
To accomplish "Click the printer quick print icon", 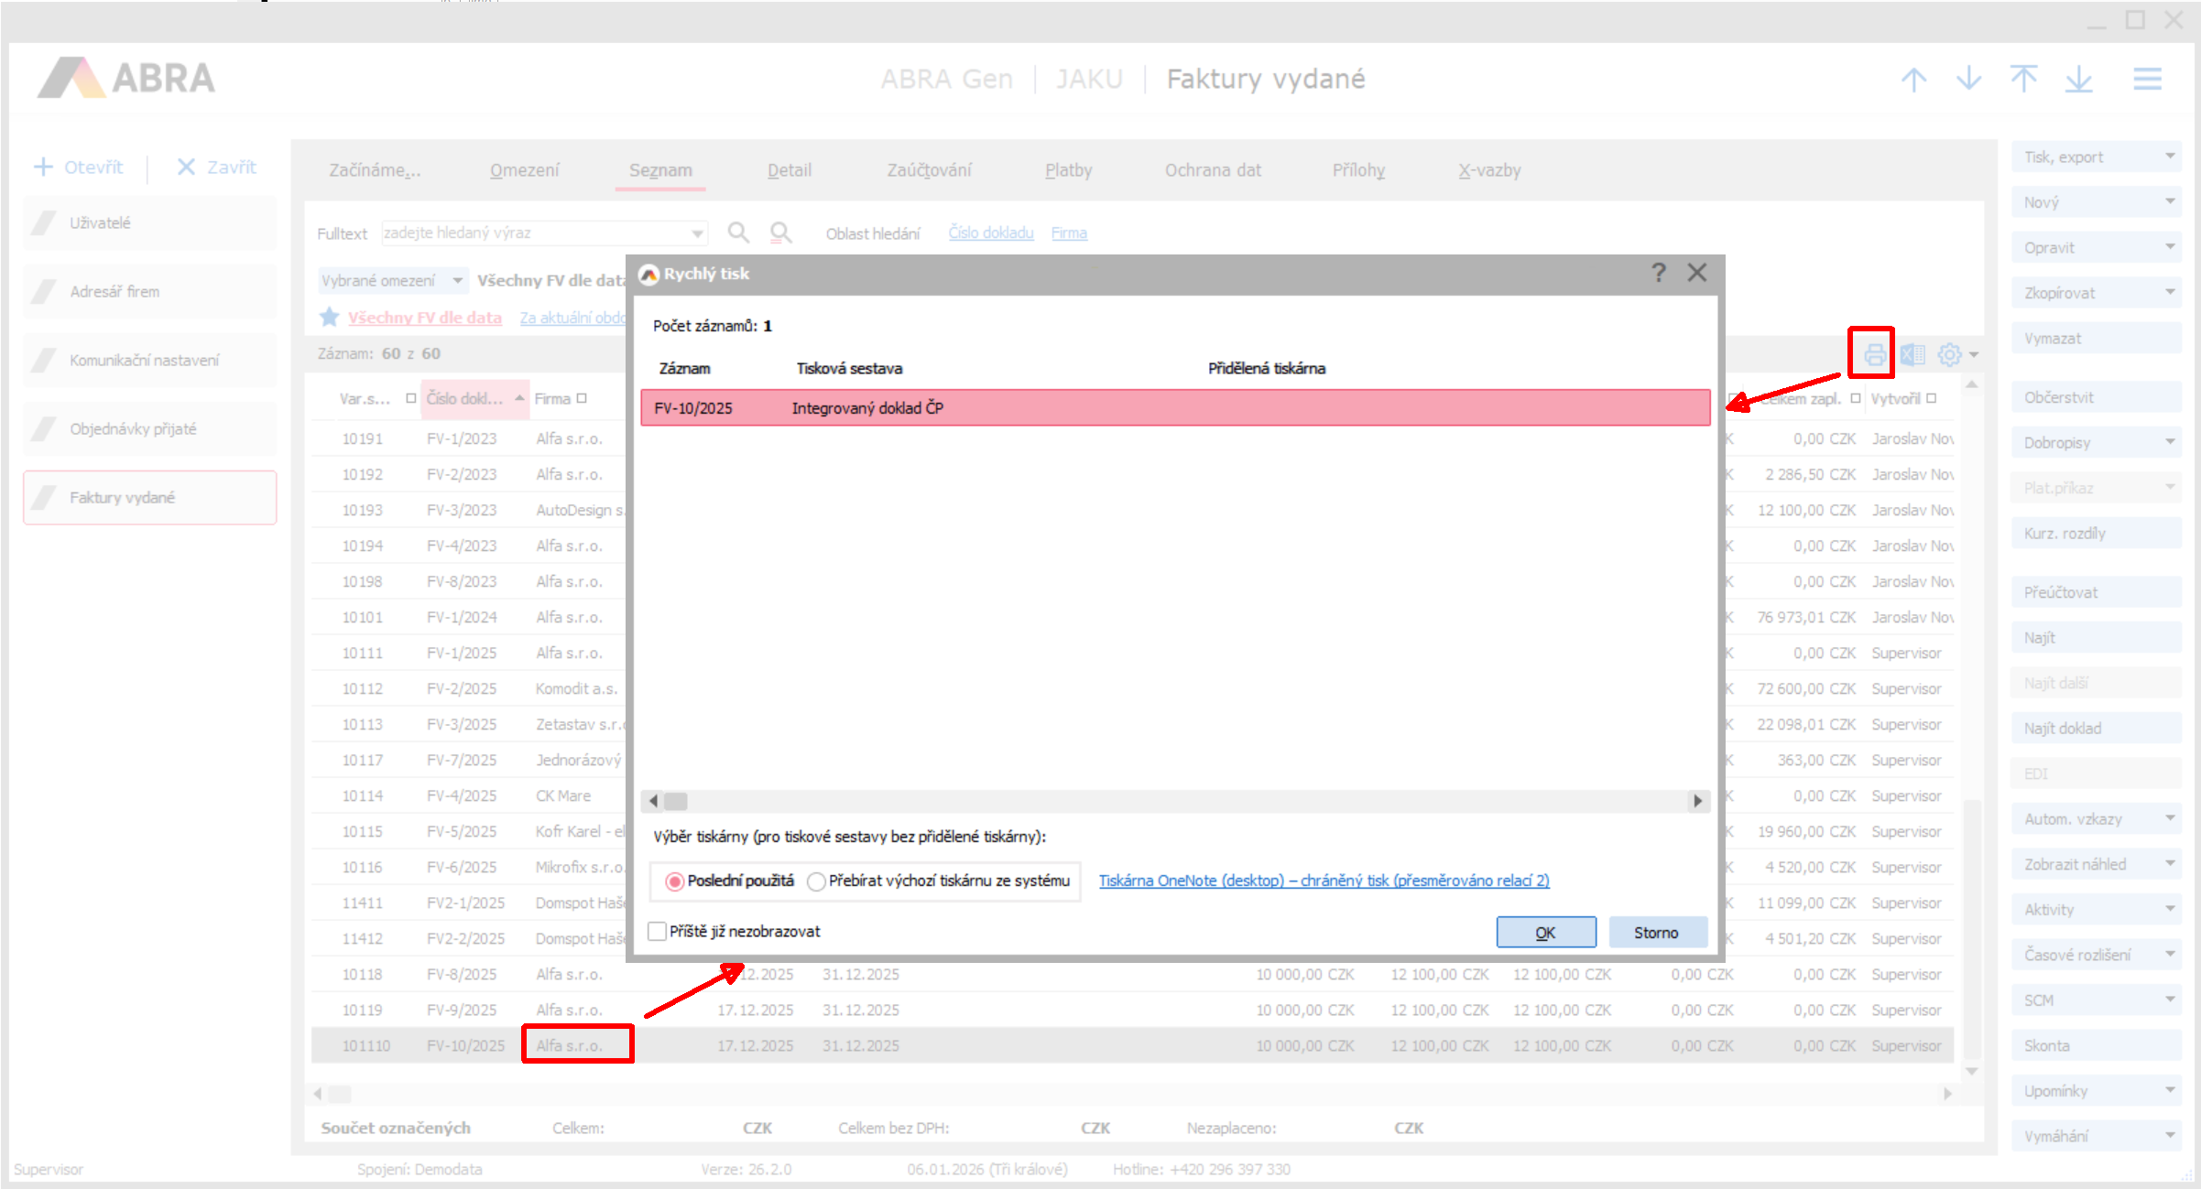I will point(1874,354).
